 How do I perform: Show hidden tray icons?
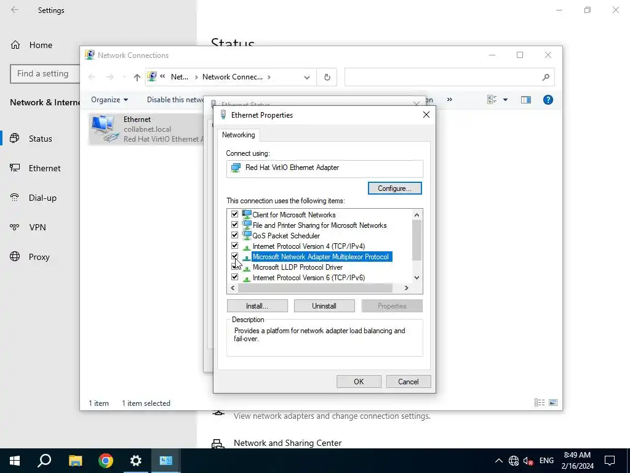498,461
